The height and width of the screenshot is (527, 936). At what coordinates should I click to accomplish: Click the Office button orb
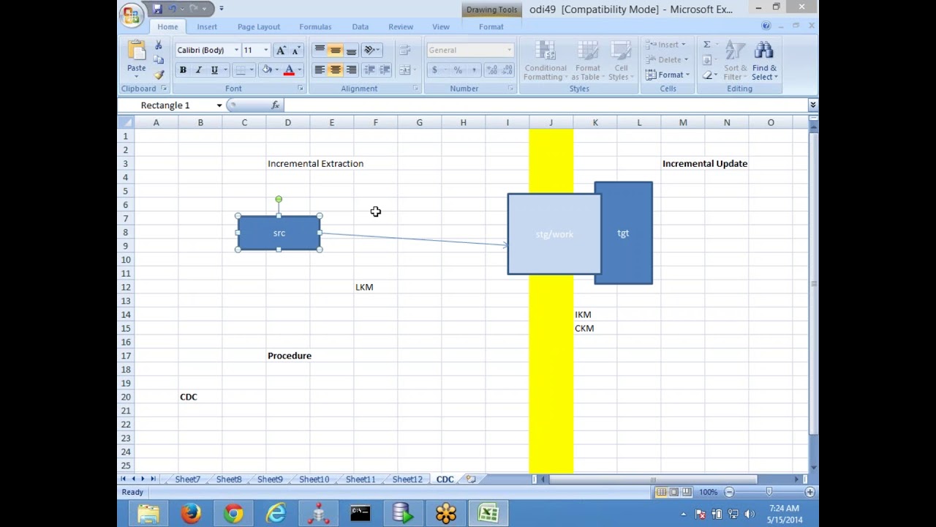pos(132,14)
